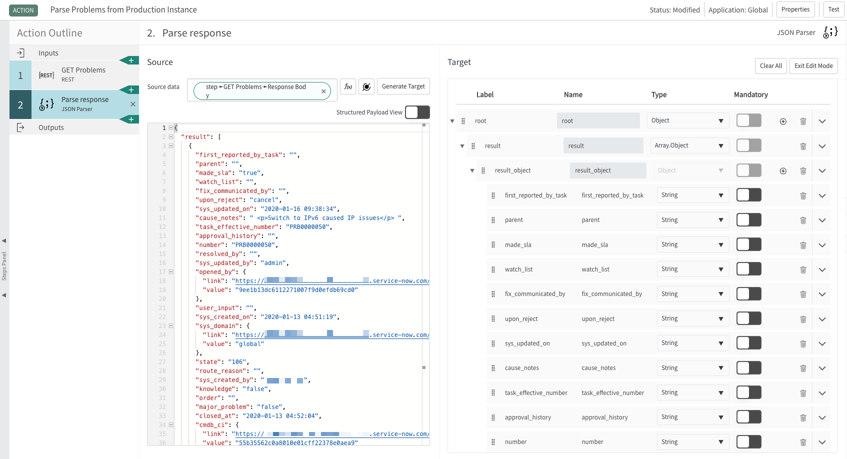The height and width of the screenshot is (459, 847).
Task: Collapse the result tree node
Action: pyautogui.click(x=462, y=146)
